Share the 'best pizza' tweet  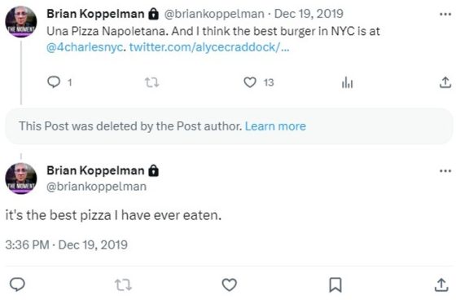[x=441, y=284]
